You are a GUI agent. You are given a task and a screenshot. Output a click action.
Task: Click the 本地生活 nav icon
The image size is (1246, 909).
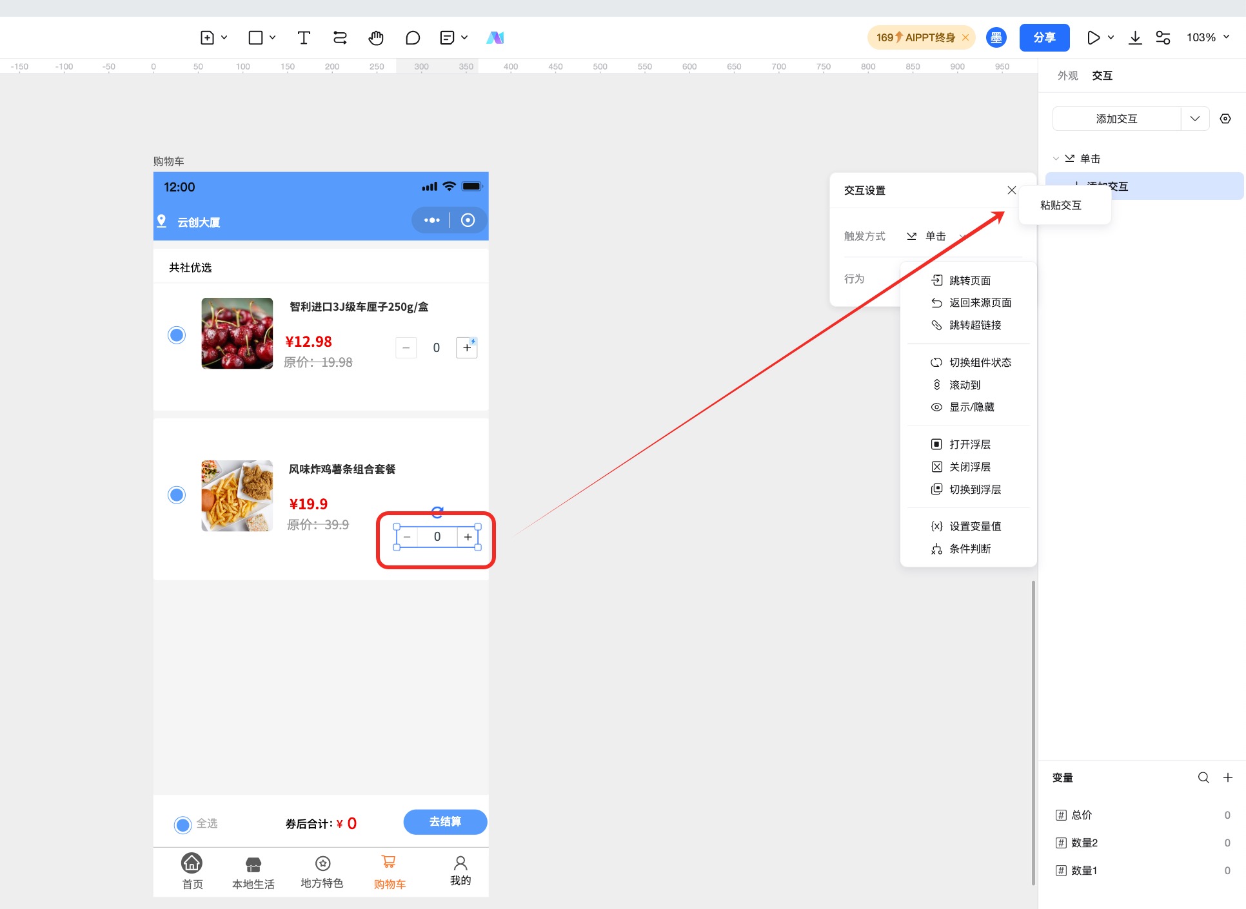(253, 865)
